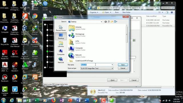Open Internet Explorer from the taskbar

point(12,100)
